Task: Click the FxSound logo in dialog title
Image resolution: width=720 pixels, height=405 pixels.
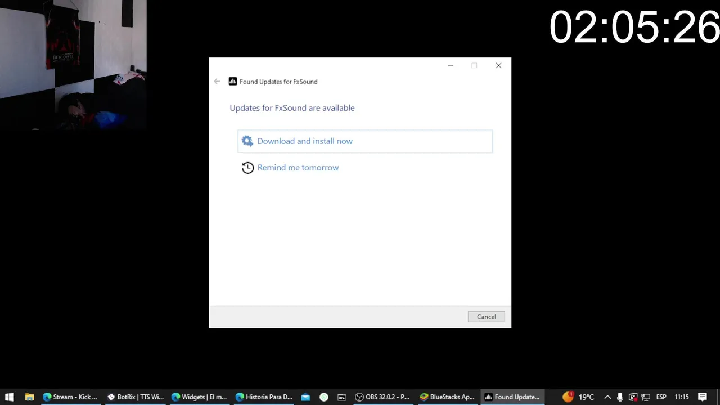Action: pyautogui.click(x=233, y=82)
